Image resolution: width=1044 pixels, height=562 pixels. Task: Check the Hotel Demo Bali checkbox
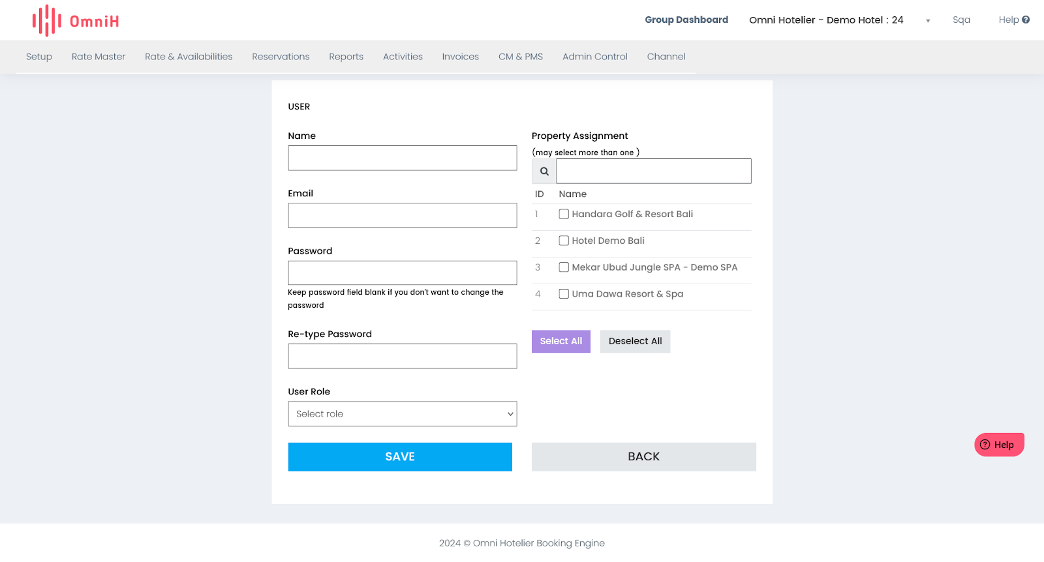564,241
